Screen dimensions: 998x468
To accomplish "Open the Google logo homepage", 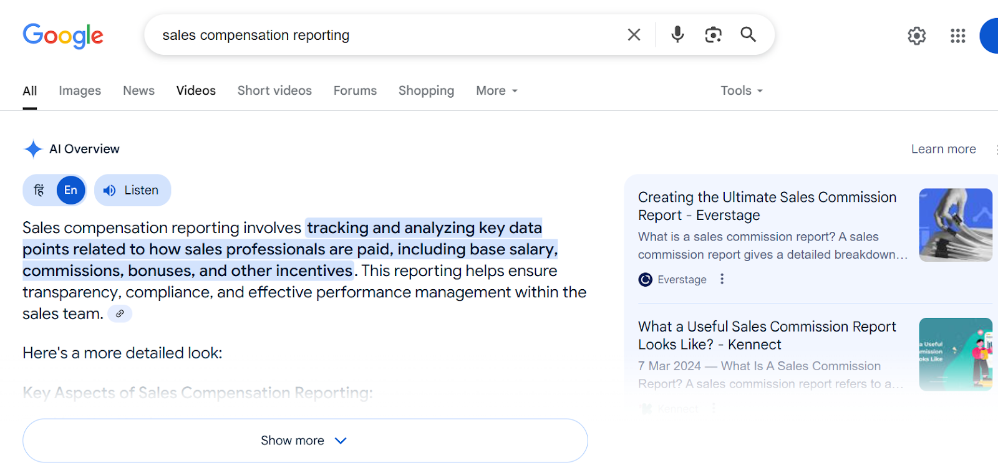I will [63, 36].
